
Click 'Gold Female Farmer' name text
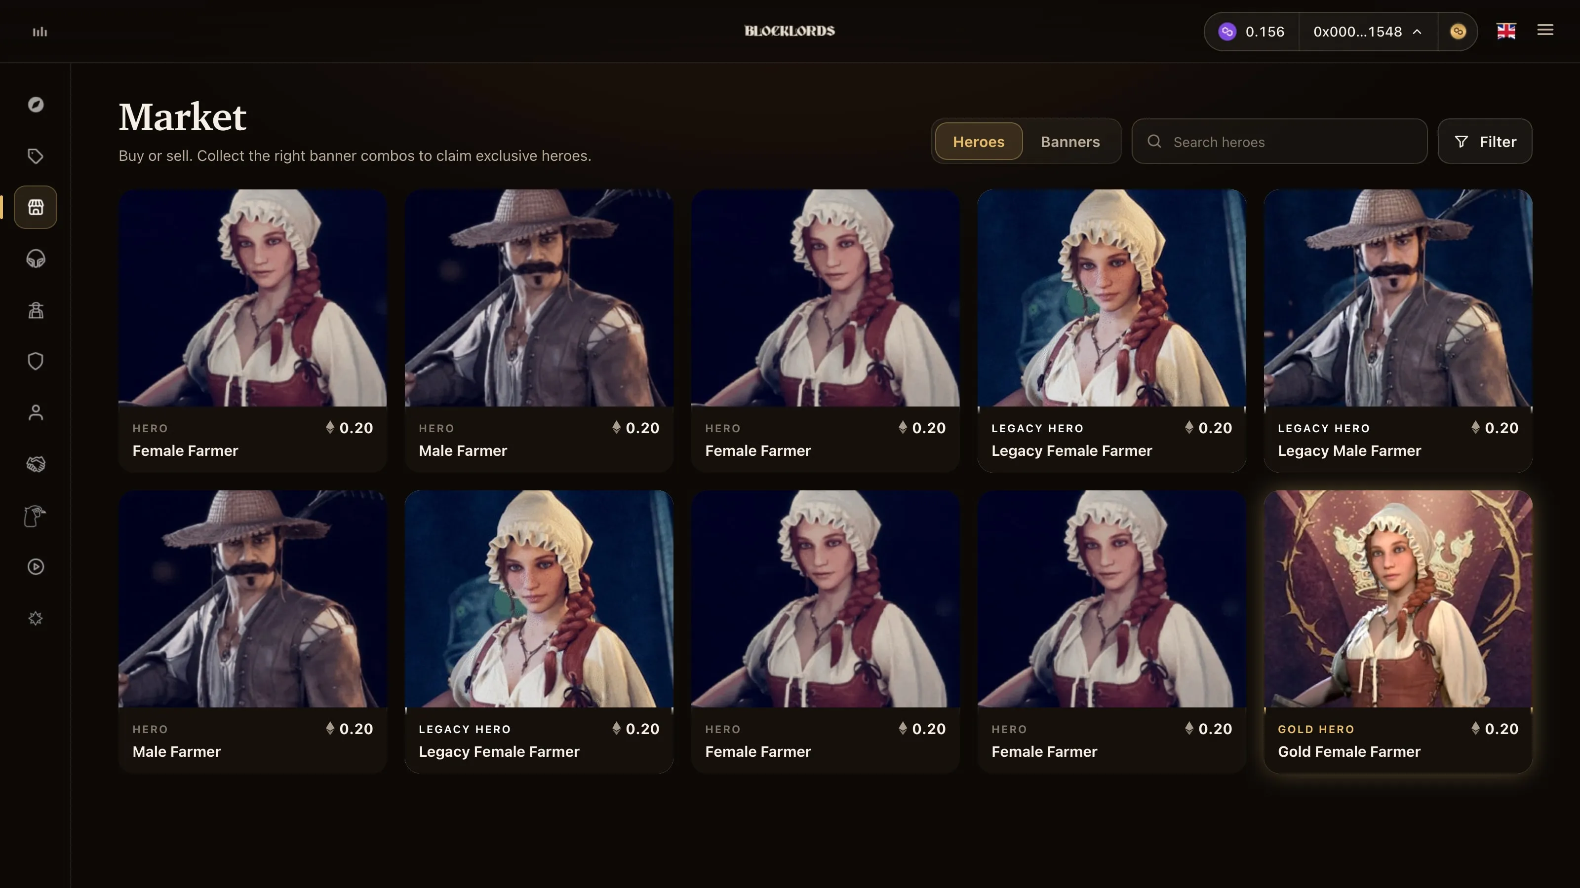tap(1349, 752)
